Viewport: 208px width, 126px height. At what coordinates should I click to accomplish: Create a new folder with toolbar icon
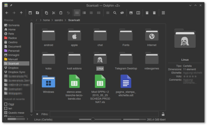(x=37, y=13)
